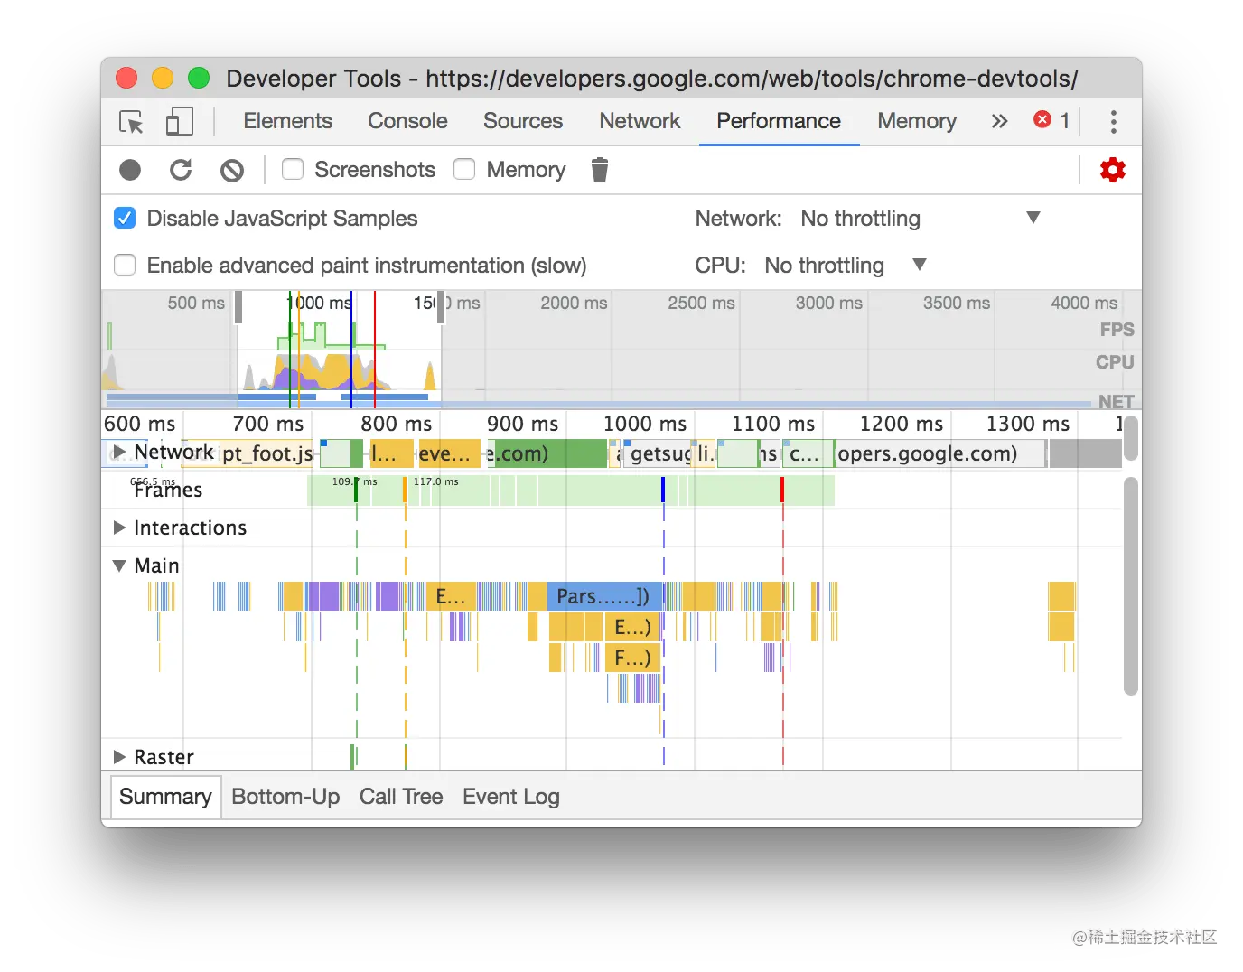
Task: Select the Performance tab
Action: point(779,121)
